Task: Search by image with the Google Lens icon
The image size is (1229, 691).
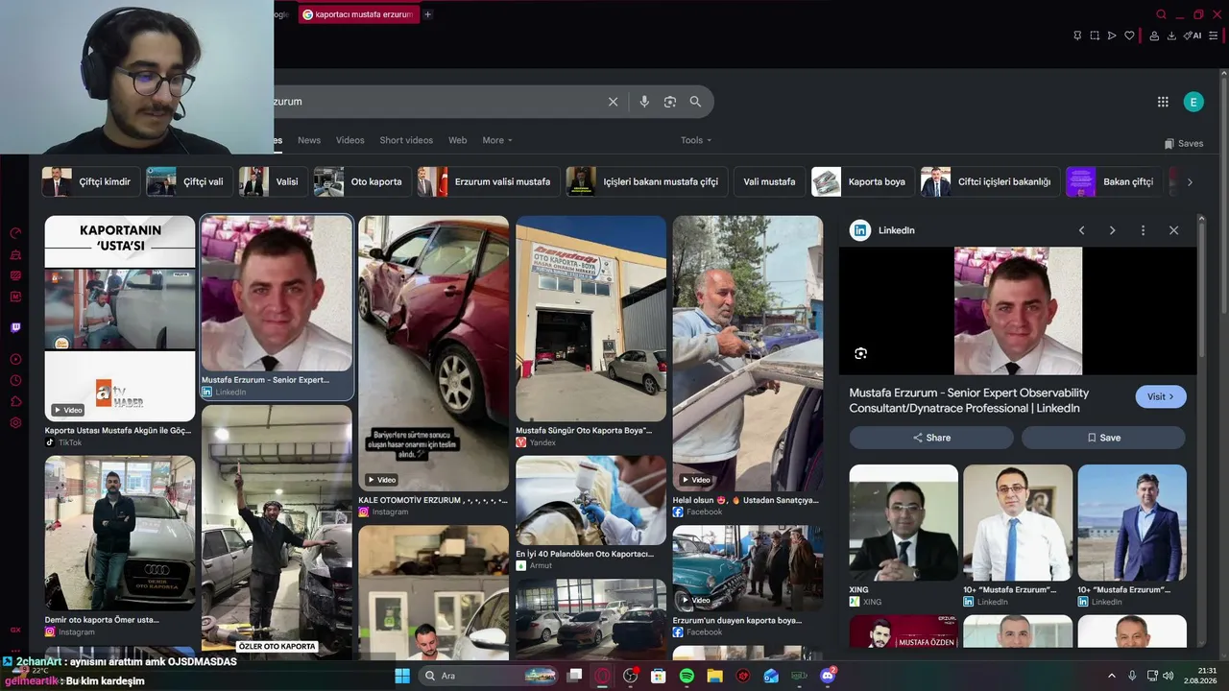Action: tap(670, 102)
